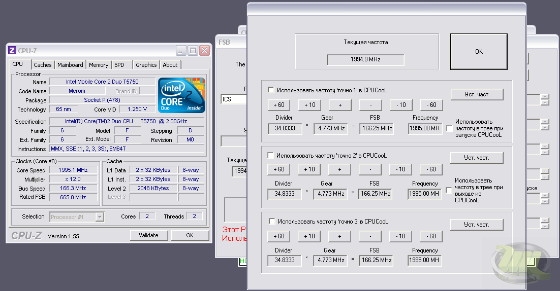Click +10 button in frequency 3 group

coord(309,236)
